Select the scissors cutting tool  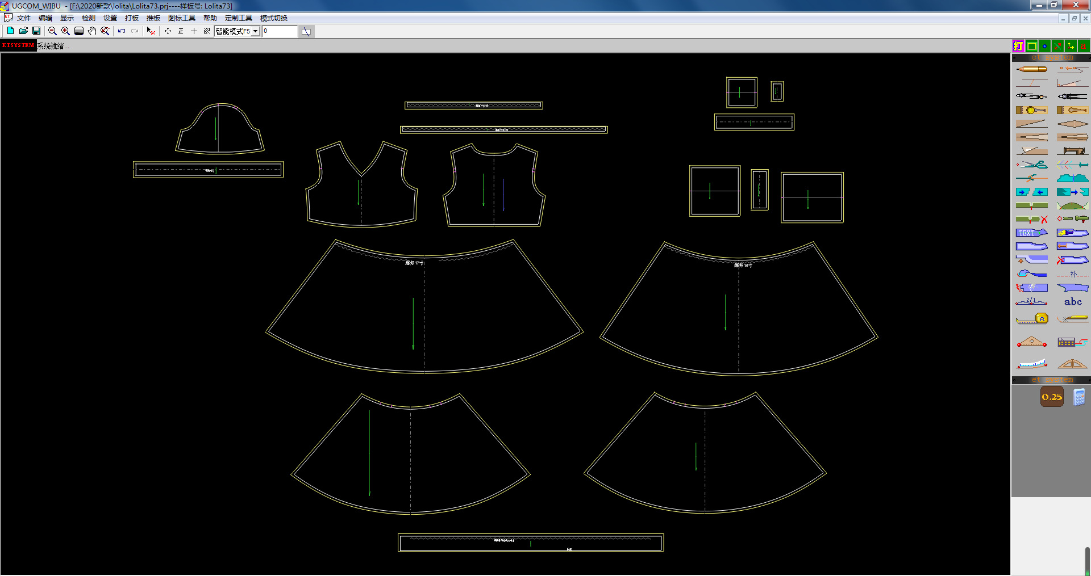coord(1031,165)
